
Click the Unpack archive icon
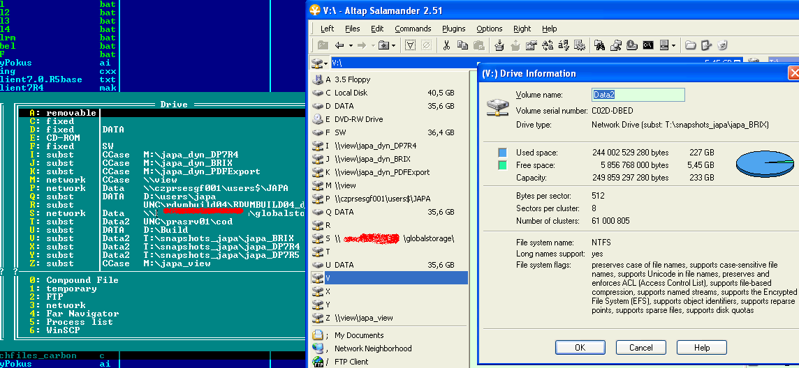pos(515,45)
